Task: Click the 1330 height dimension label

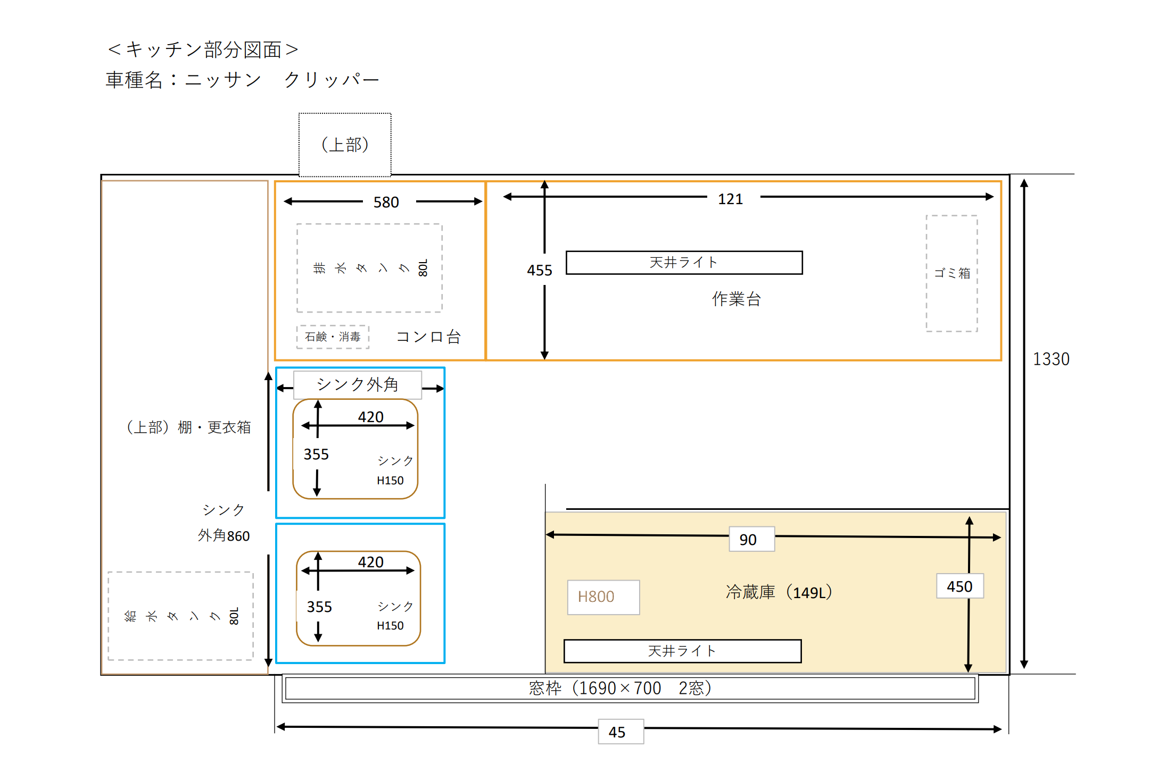Action: [x=1051, y=359]
